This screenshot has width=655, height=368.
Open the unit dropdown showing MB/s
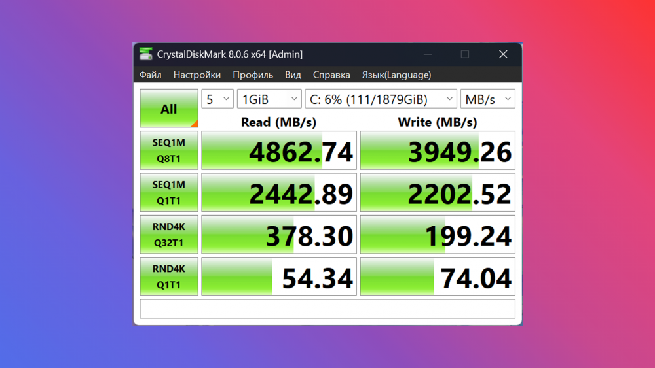[x=488, y=99]
